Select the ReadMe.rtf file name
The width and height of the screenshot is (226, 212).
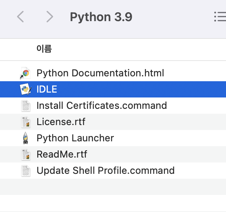62,154
